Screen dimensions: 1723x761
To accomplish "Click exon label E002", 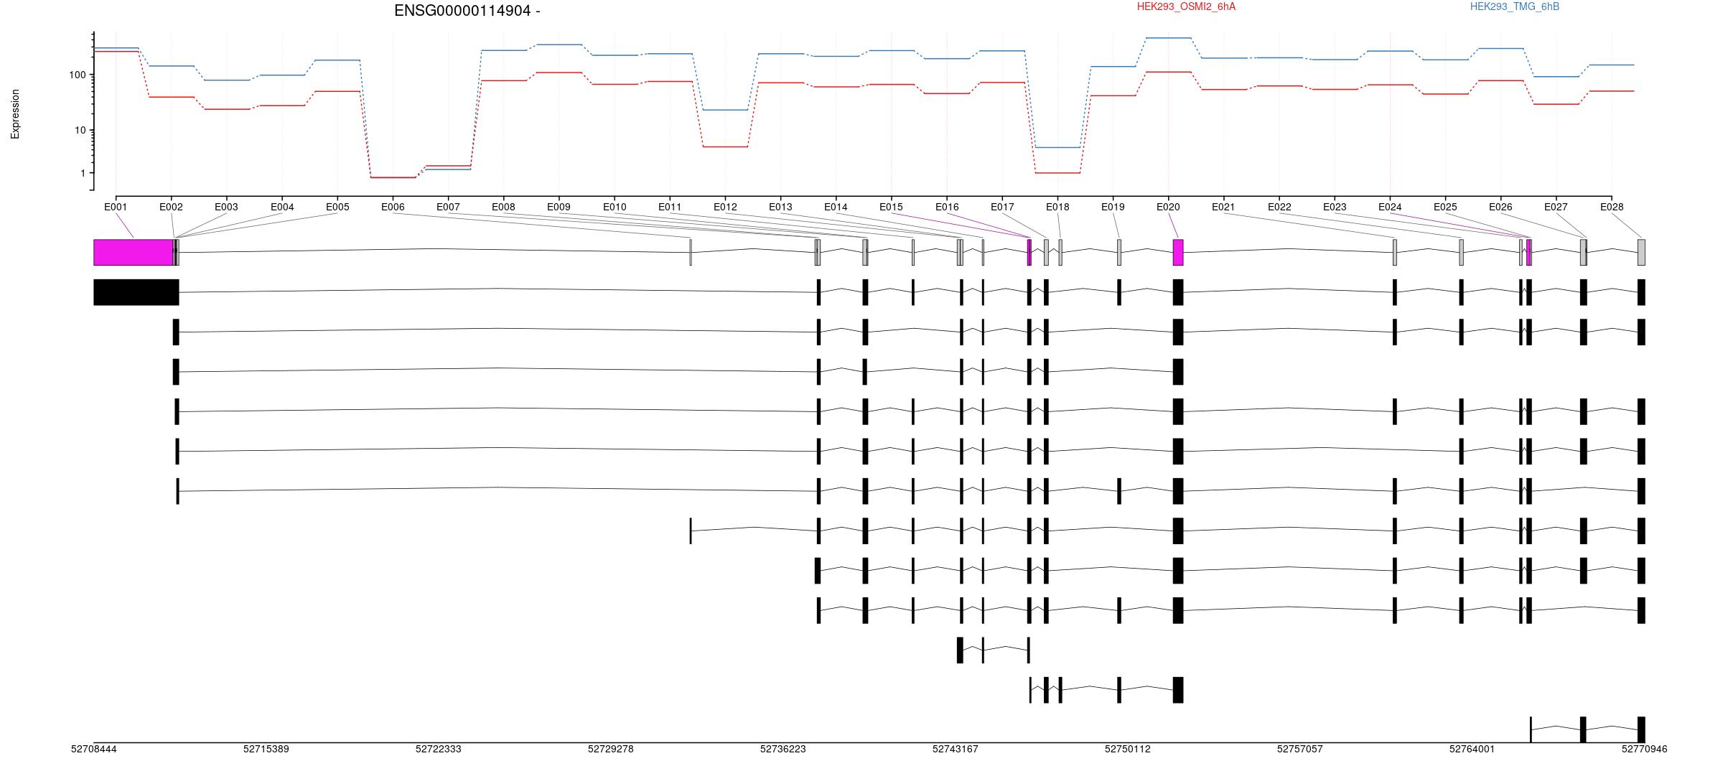I will click(x=171, y=207).
